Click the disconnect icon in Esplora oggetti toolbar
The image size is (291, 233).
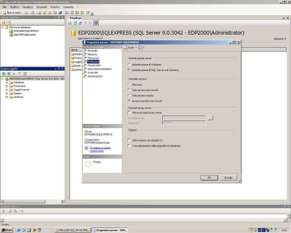point(9,74)
